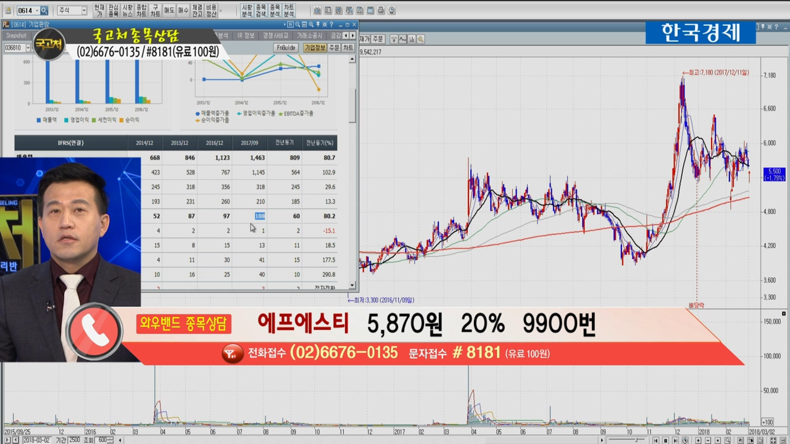
Task: Select the line chart wave icon in chart toolbar
Action: pos(402,39)
